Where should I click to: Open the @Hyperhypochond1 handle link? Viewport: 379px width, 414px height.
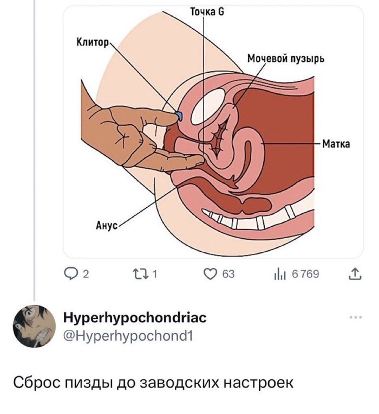tap(128, 336)
